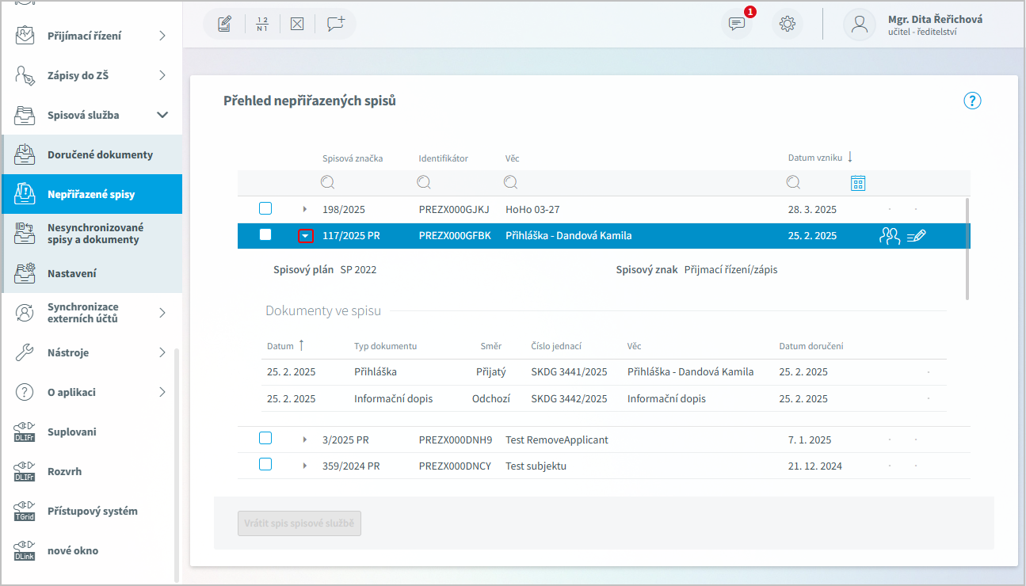
Task: Click the O aplikaci question icon
Action: 25,392
